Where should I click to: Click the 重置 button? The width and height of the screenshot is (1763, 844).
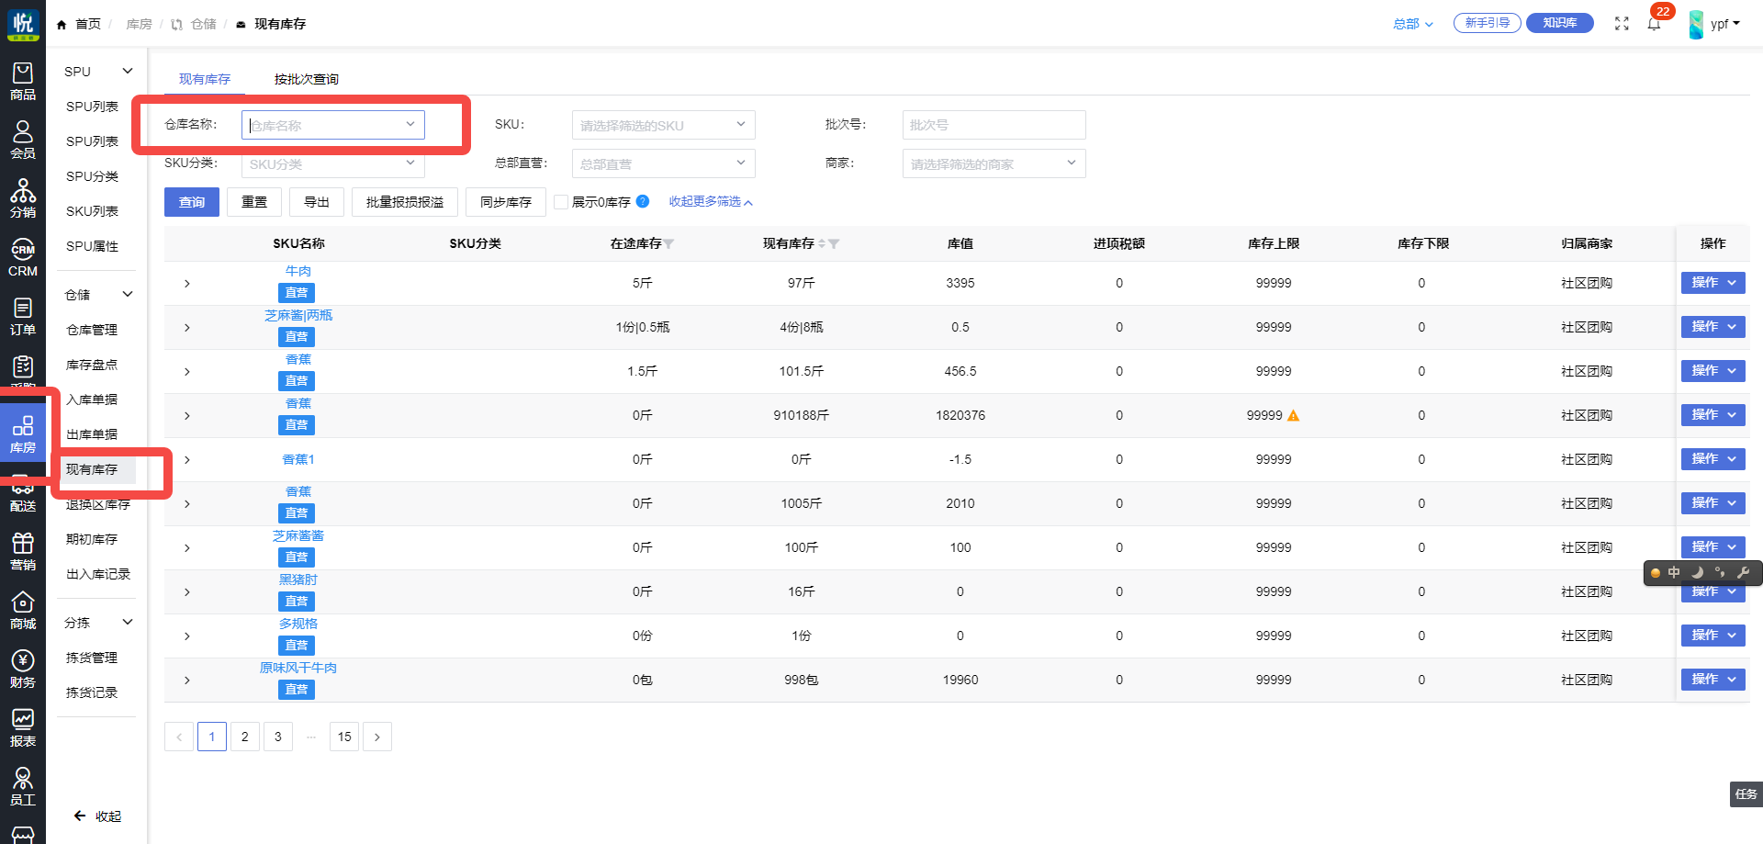coord(254,202)
